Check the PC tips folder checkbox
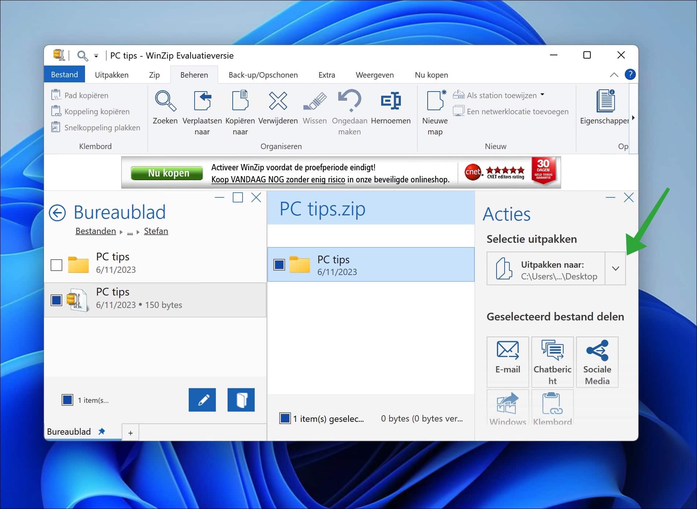This screenshot has width=697, height=509. 56,264
